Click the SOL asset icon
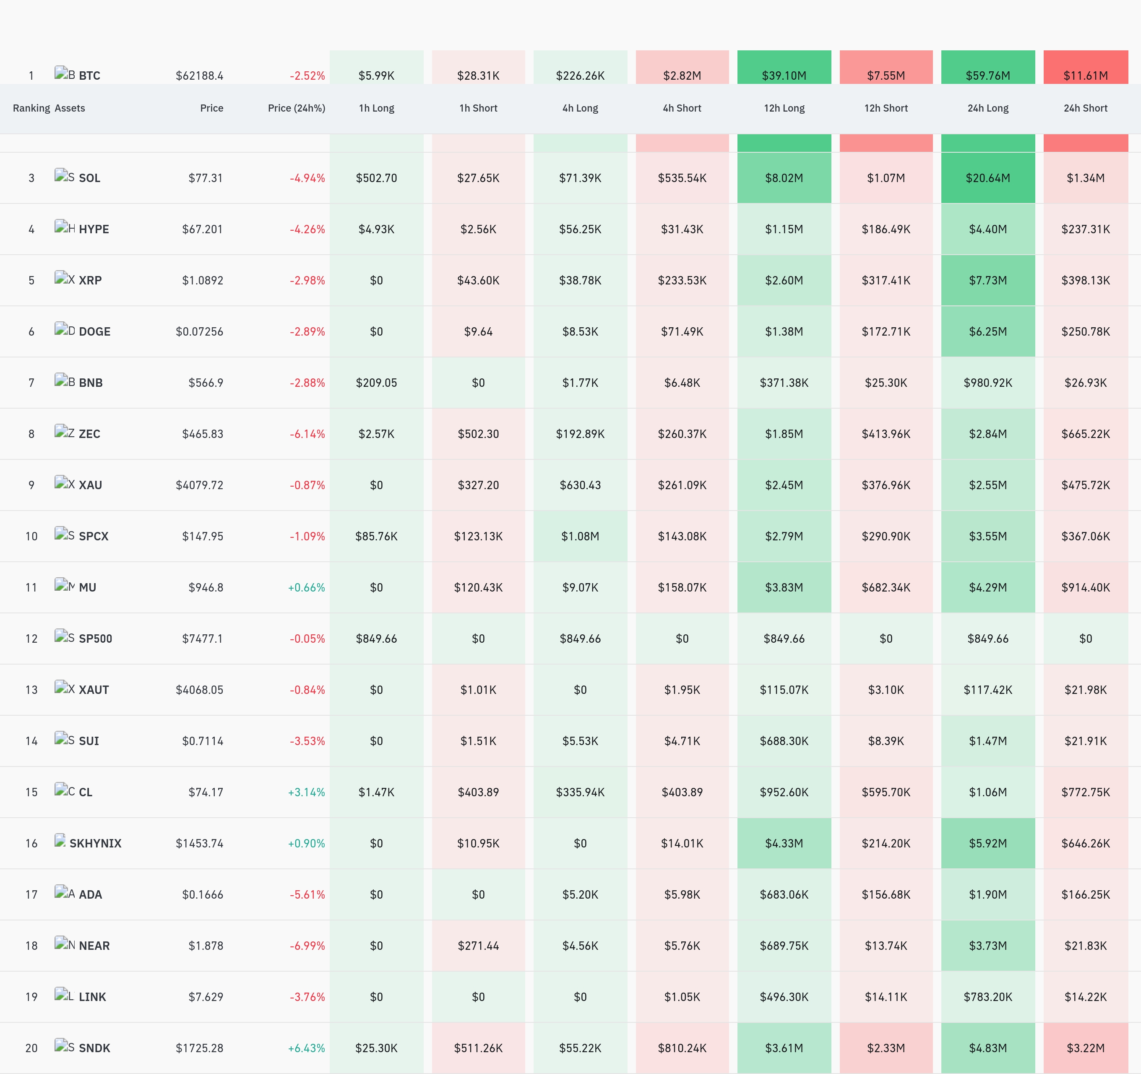The image size is (1141, 1074). point(64,176)
